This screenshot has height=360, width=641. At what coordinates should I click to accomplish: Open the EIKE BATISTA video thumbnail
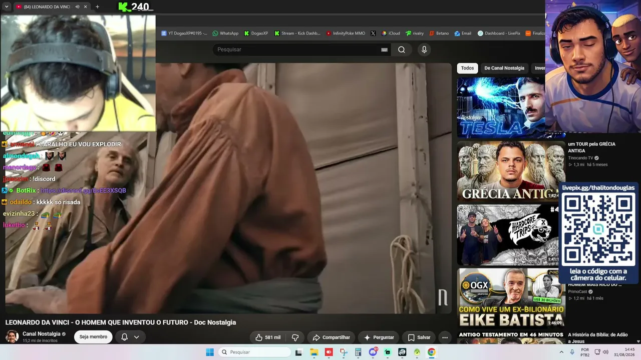tap(511, 298)
